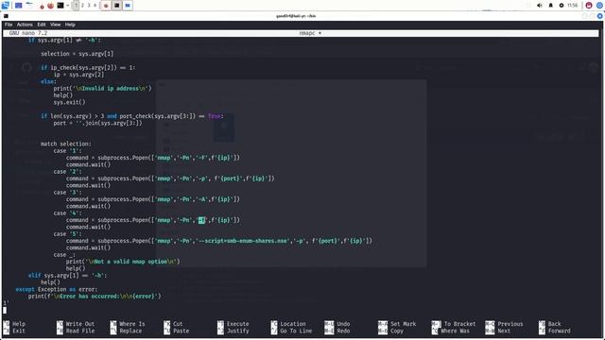605x340 pixels.
Task: Click the nmapc filename in nano title
Action: pos(307,33)
